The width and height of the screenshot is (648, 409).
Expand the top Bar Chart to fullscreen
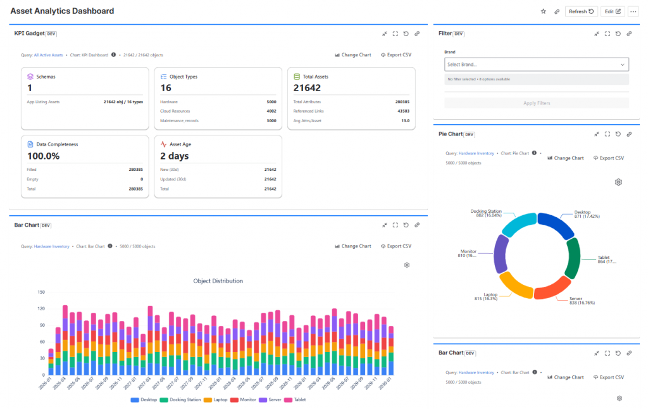395,225
